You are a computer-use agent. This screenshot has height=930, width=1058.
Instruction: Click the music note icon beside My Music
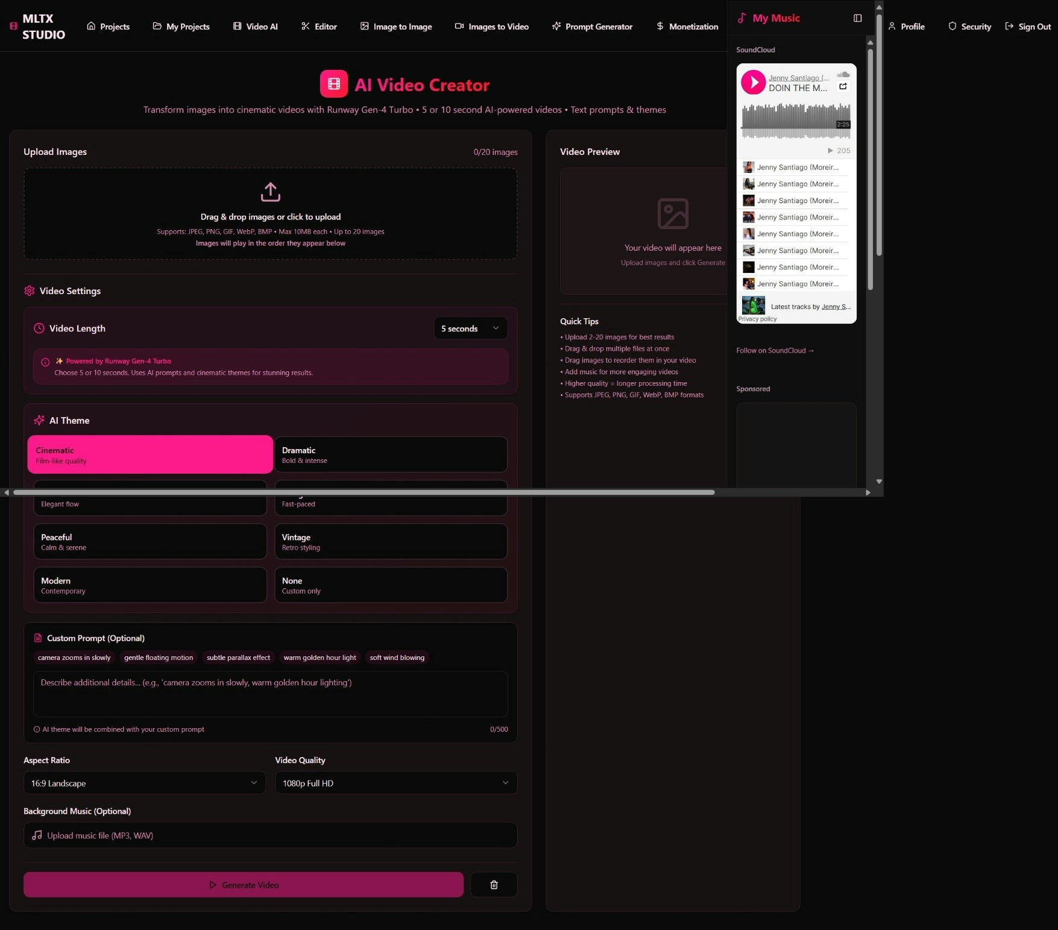click(742, 18)
